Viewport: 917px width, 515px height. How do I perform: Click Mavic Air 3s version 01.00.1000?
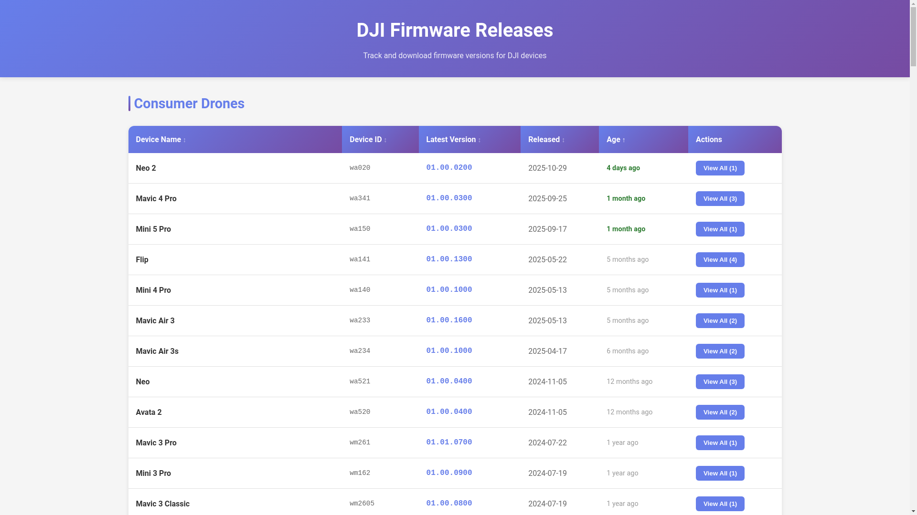(x=449, y=351)
